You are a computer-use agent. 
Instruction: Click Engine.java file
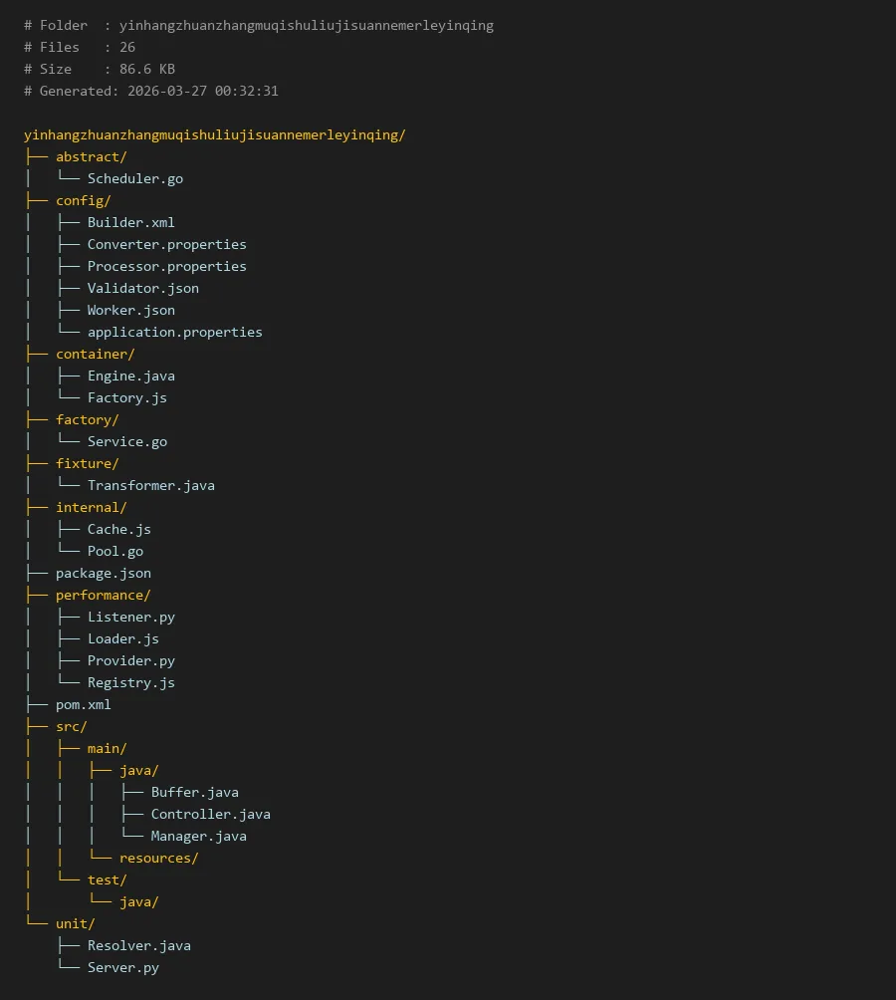(x=130, y=375)
